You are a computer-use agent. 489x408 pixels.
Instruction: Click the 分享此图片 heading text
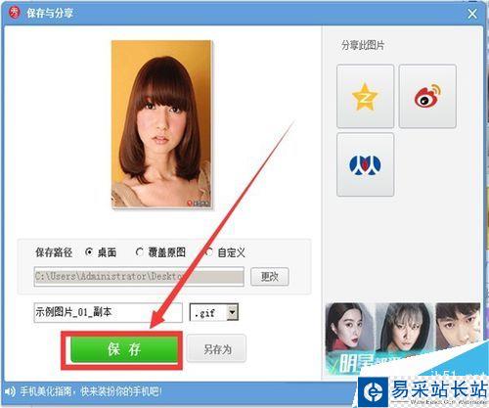(363, 45)
